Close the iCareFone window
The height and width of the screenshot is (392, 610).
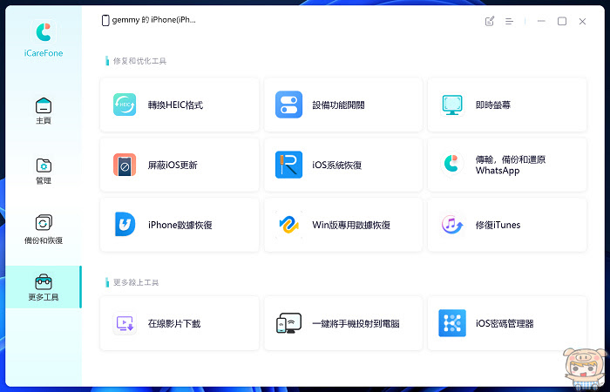(x=582, y=22)
